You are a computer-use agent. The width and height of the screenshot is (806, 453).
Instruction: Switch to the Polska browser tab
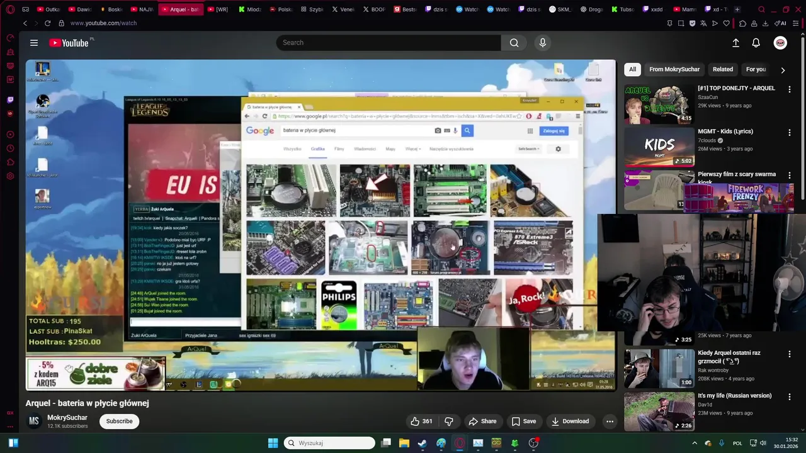pyautogui.click(x=280, y=9)
